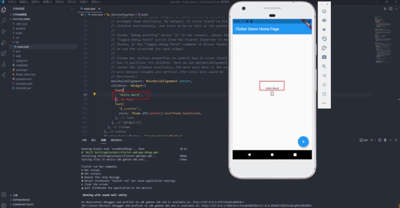Open the Explorer view in activity bar
Viewport: 400px width, 208px height.
[x=4, y=10]
